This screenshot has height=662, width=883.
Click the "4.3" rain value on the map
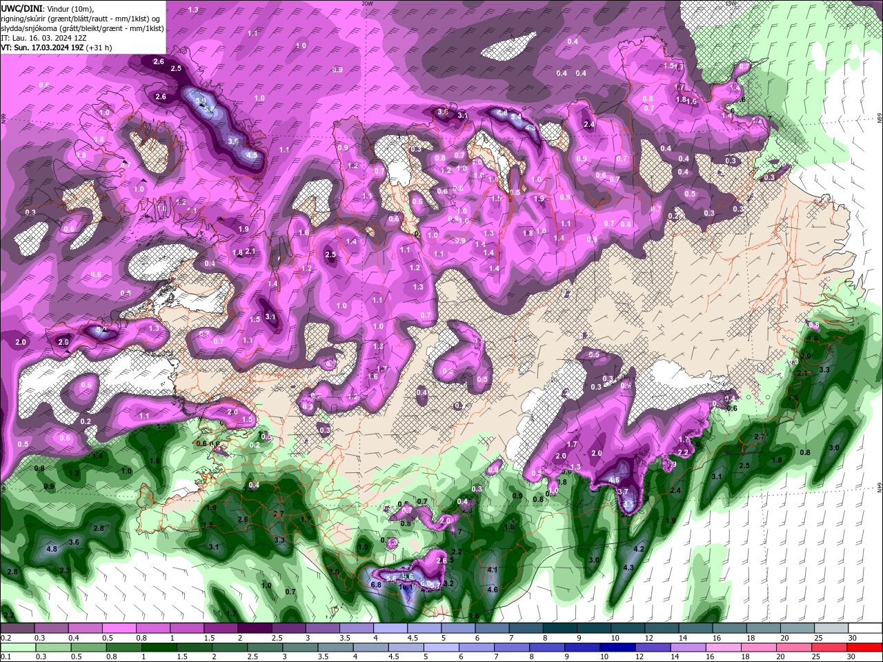[x=628, y=568]
